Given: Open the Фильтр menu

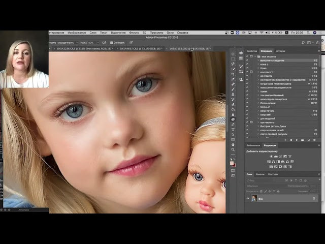Looking at the screenshot, I should pyautogui.click(x=134, y=33).
